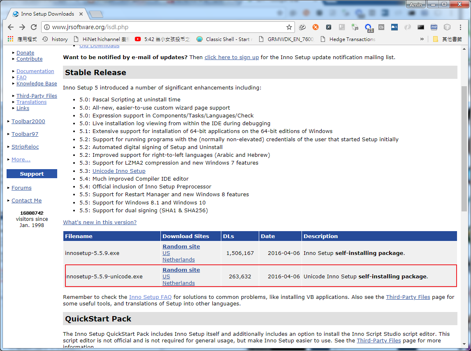The height and width of the screenshot is (351, 471).
Task: Download innosetup-5.5.9.exe from Random site
Action: click(181, 246)
